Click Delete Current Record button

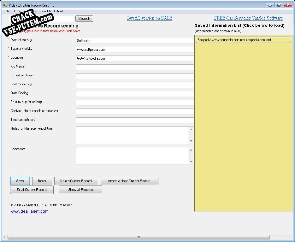click(x=76, y=181)
